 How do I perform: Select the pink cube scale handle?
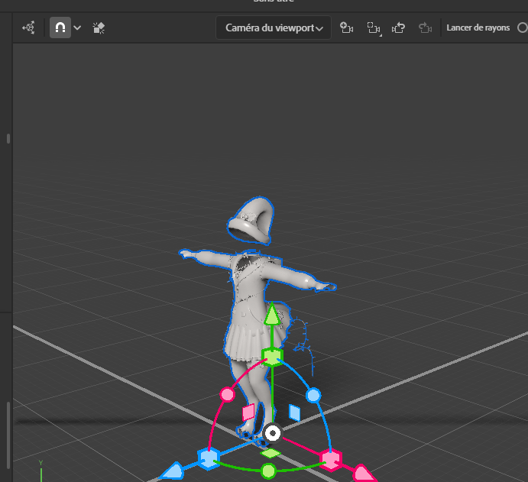[x=331, y=460]
